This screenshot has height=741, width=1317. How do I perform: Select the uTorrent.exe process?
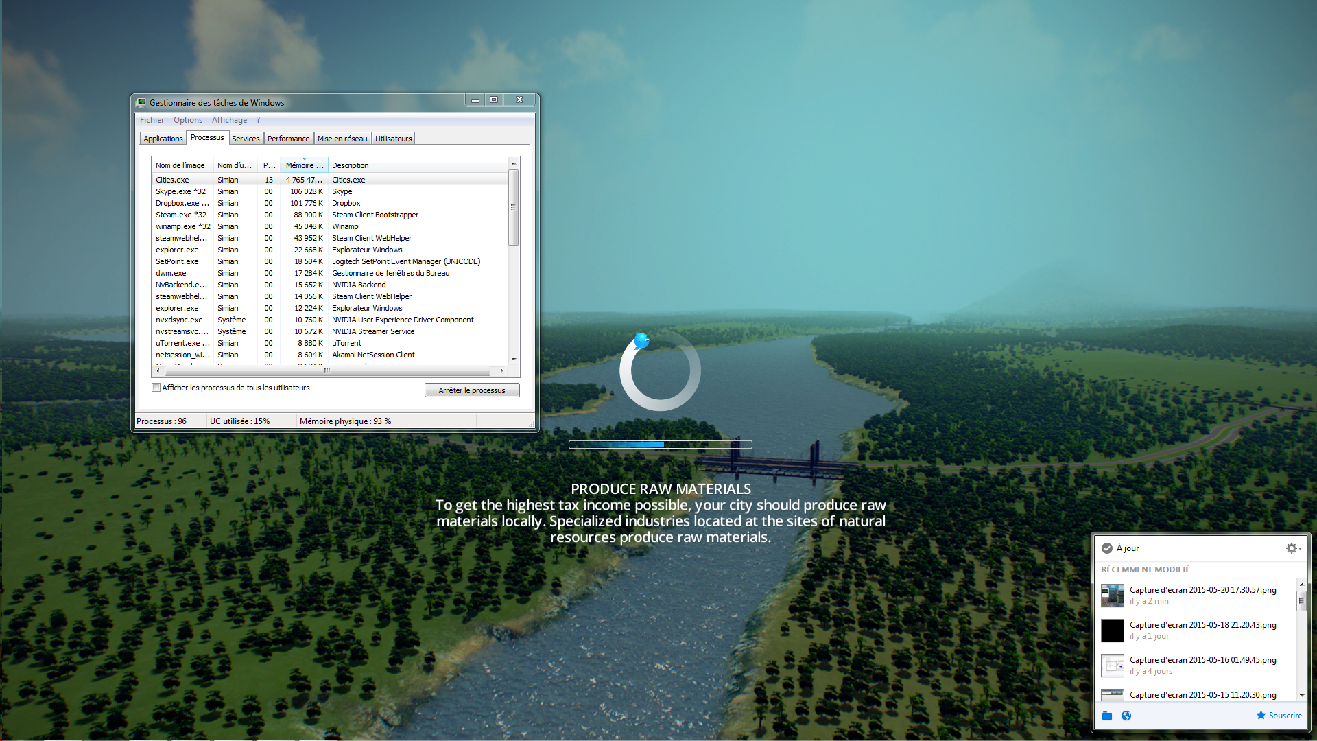(x=330, y=343)
